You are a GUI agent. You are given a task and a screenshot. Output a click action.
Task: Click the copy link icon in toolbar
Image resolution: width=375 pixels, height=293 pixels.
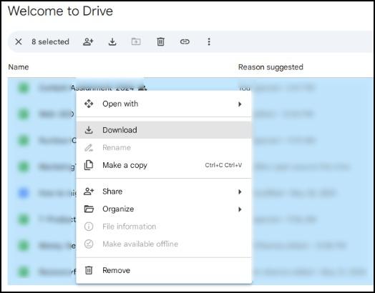185,41
